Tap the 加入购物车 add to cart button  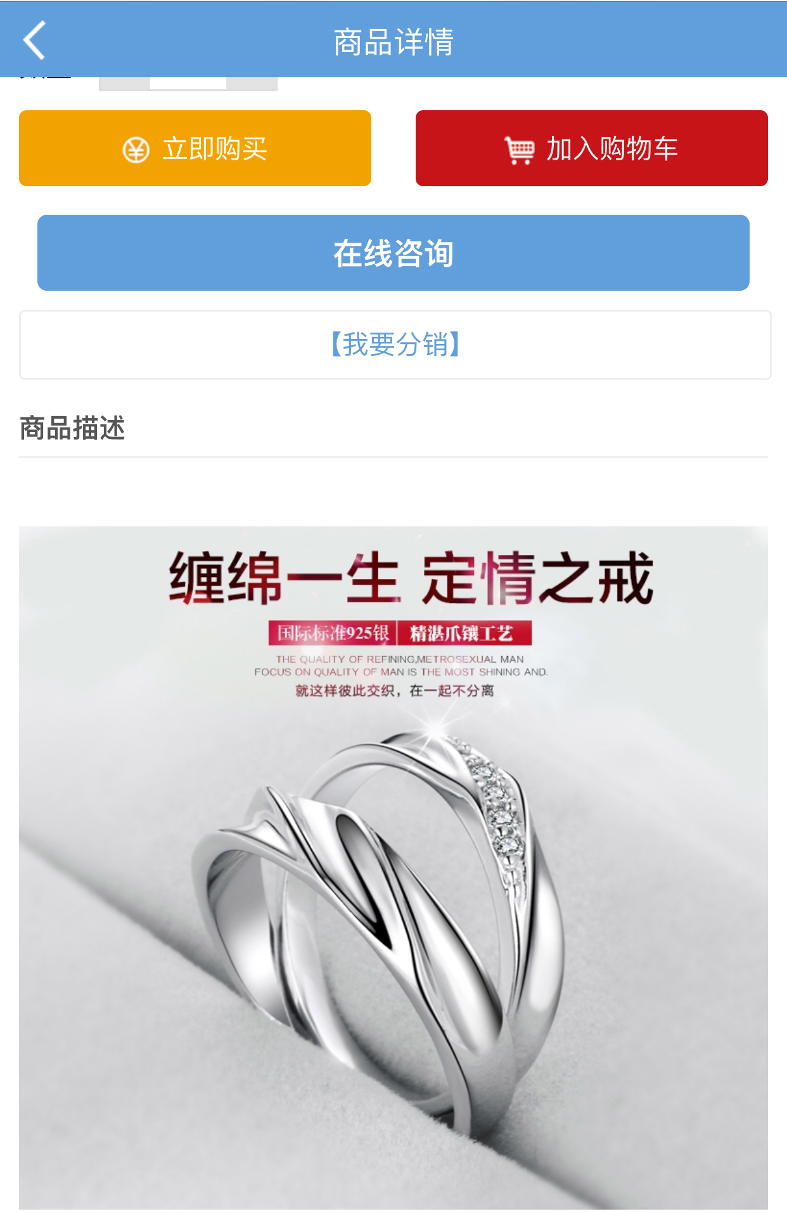(592, 148)
